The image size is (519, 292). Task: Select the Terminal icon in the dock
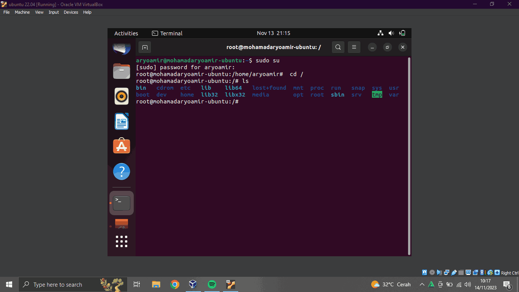(x=122, y=203)
